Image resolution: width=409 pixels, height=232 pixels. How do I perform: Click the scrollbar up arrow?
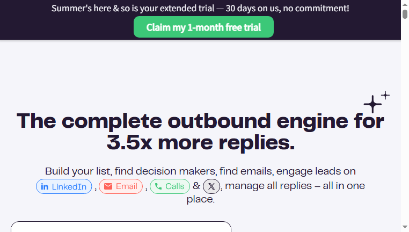(x=405, y=4)
